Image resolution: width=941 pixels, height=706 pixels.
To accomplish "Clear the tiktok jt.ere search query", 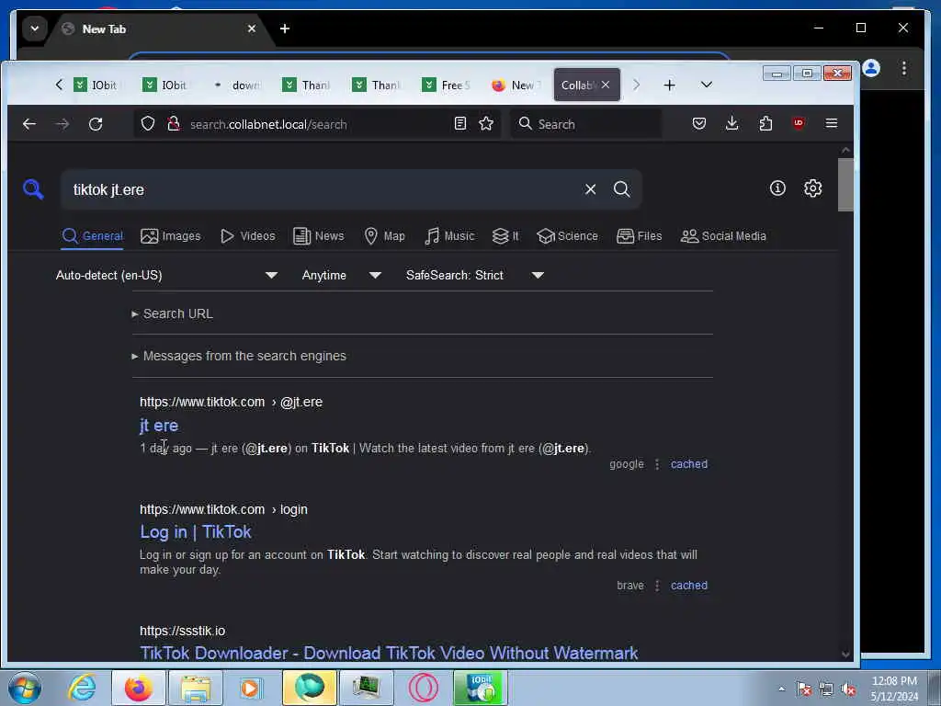I will click(x=591, y=189).
